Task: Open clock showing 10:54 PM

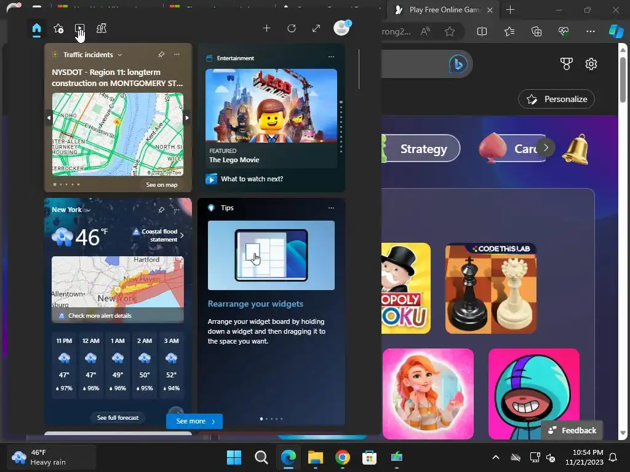Action: [584, 457]
